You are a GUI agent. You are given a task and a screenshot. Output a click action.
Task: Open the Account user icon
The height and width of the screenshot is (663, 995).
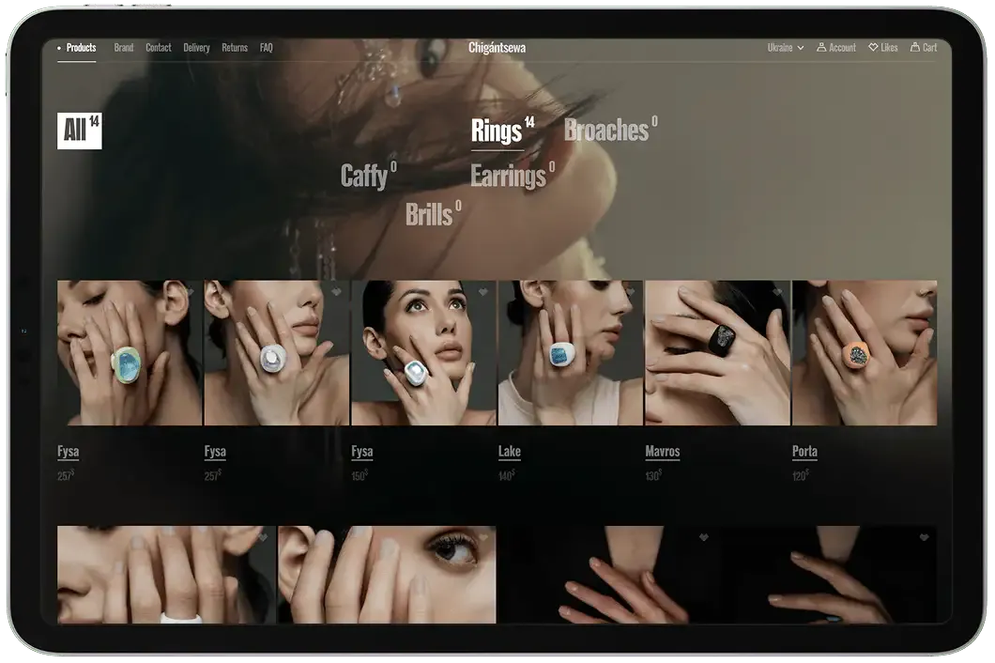pyautogui.click(x=821, y=47)
